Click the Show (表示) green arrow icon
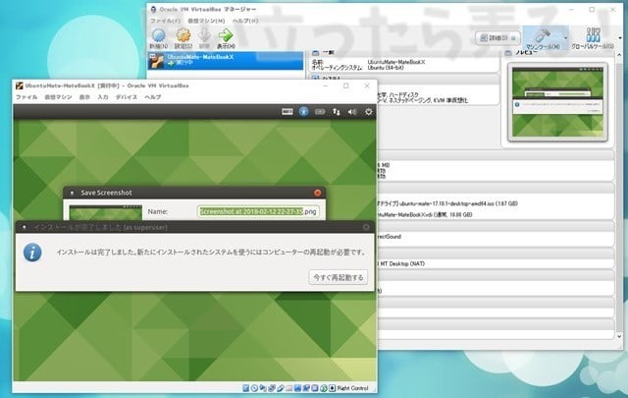 click(226, 38)
